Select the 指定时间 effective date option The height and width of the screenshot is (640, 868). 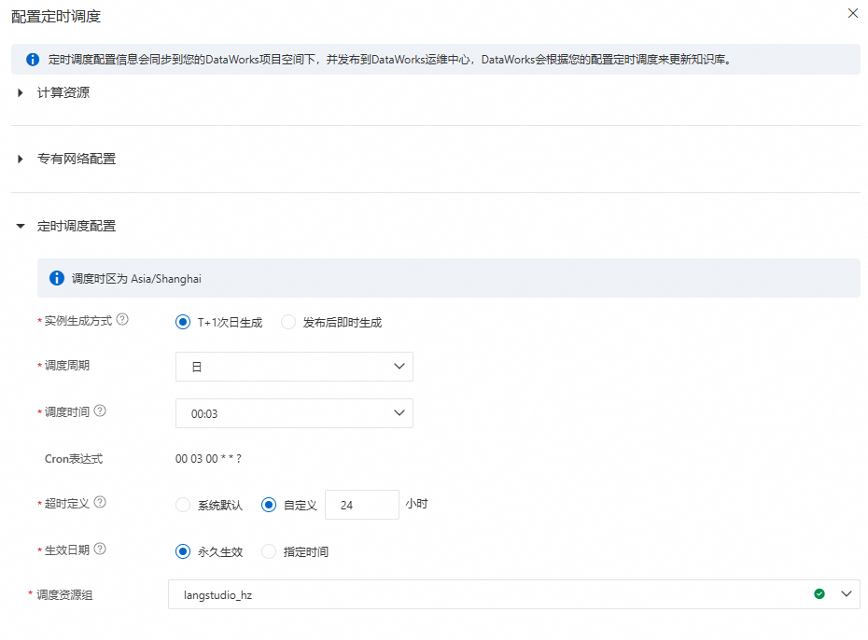[268, 551]
